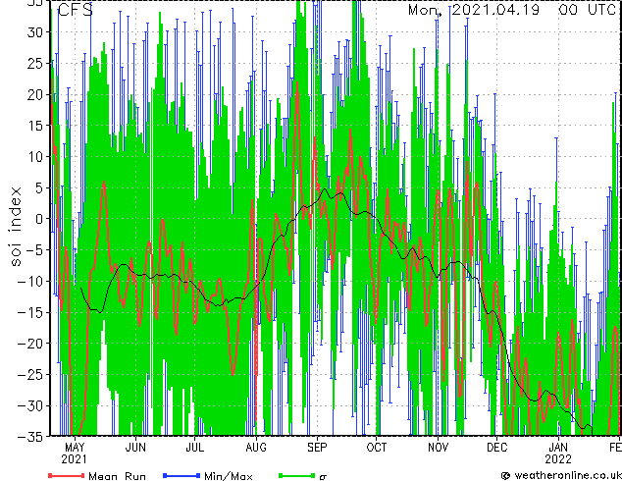Click the '30' y-axis tick label
622x481 pixels.
point(34,31)
